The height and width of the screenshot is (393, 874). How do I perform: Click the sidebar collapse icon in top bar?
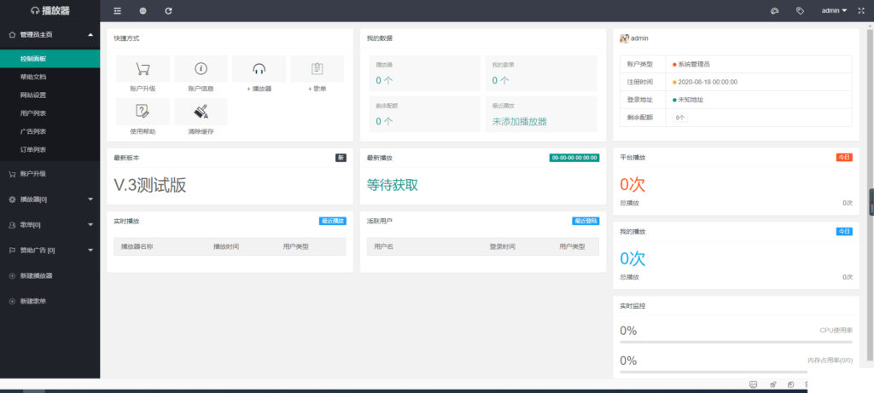click(x=117, y=11)
